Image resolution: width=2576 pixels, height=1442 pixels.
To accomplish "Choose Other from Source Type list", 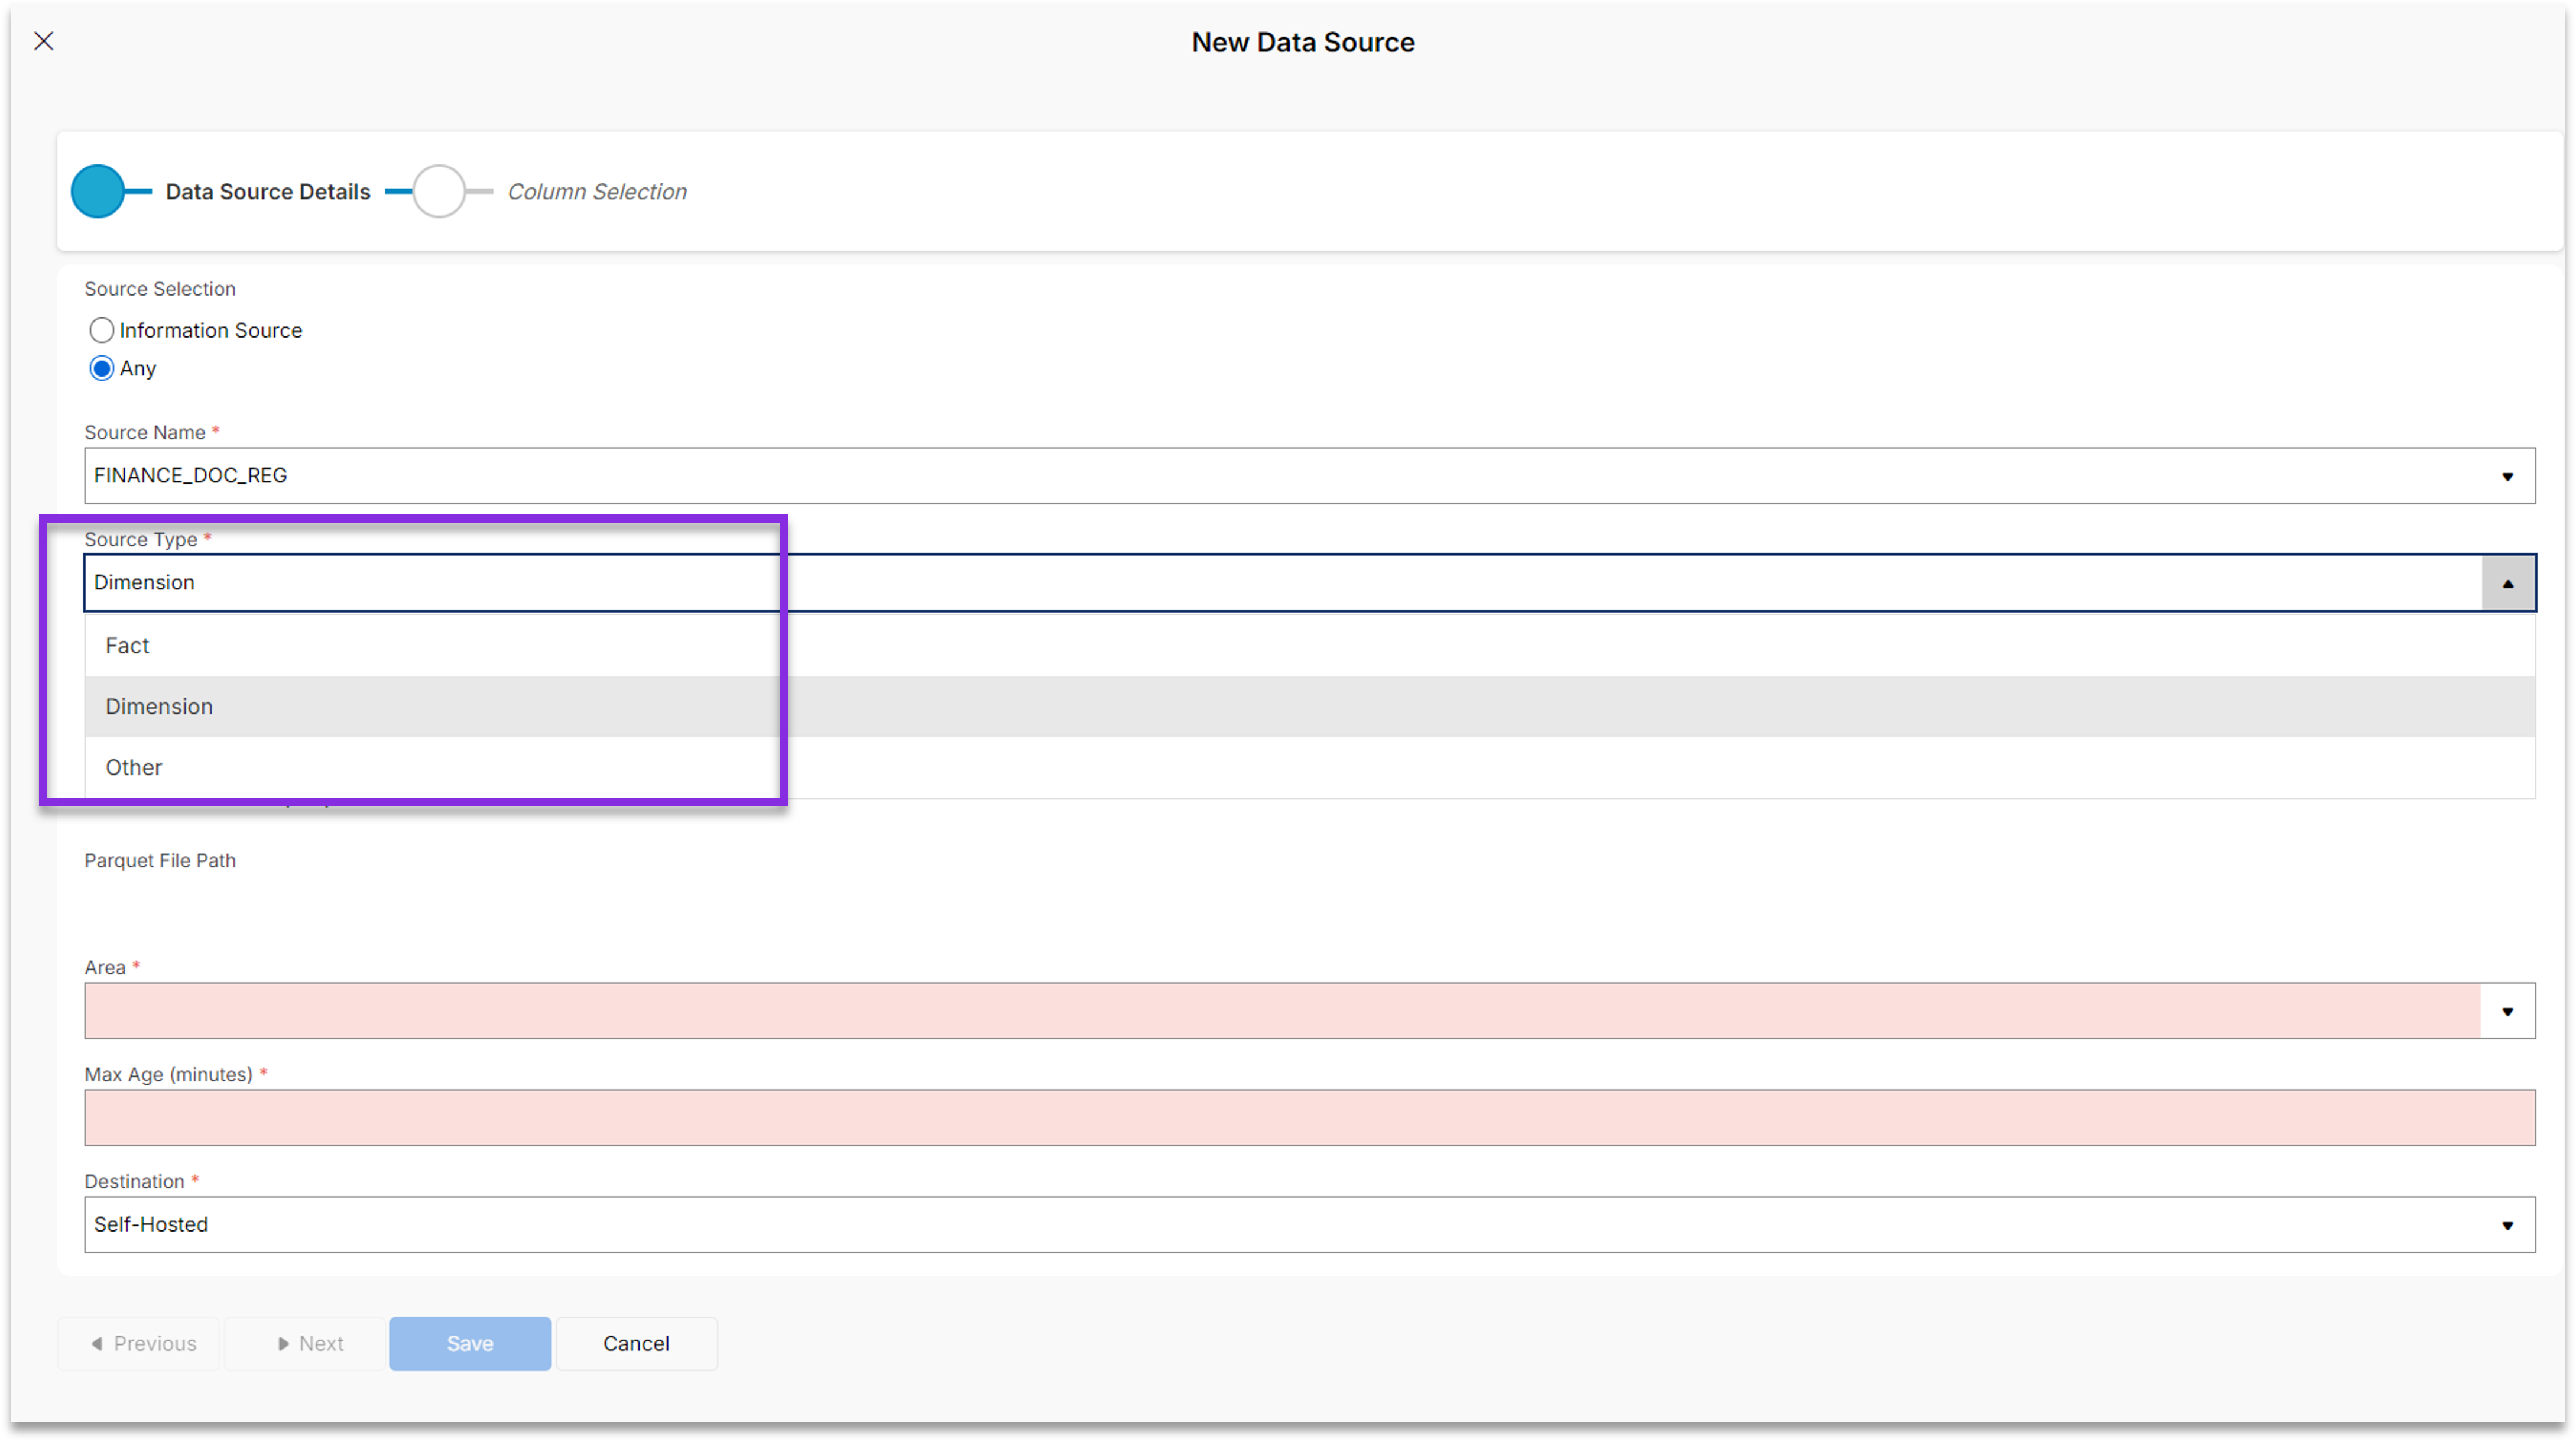I will [x=1310, y=767].
